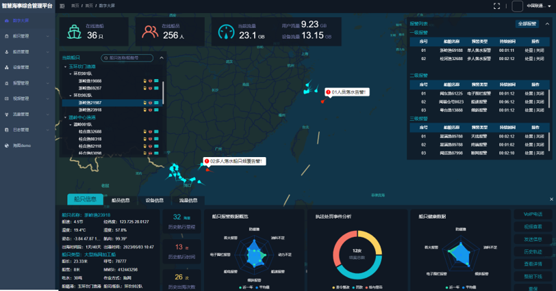Click the 发送信息 button
The image size is (556, 291).
(x=533, y=239)
